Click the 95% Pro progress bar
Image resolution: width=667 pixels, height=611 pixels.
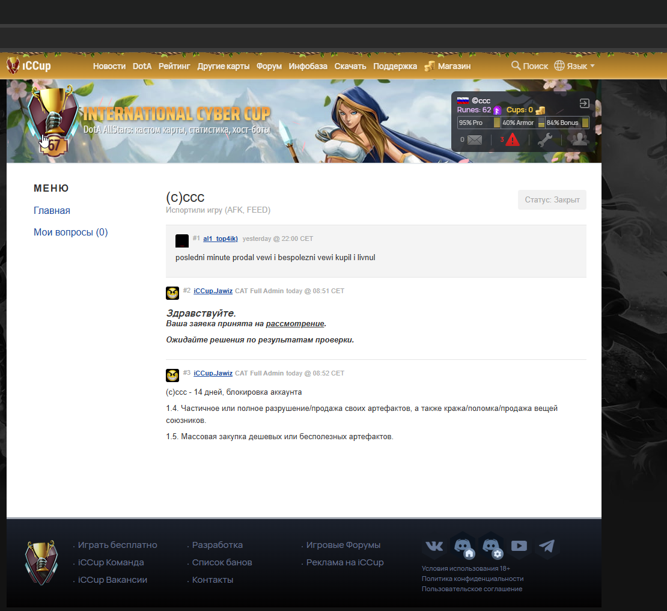point(479,123)
